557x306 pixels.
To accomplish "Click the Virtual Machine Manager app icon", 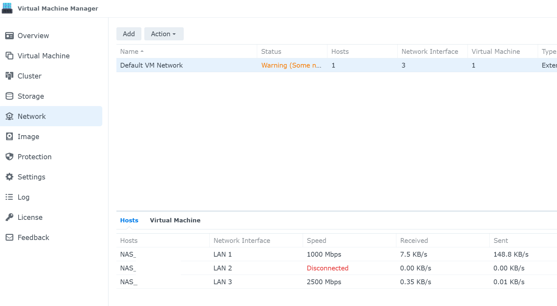I will 7,8.
